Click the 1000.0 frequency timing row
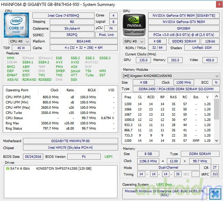This screenshot has width=223, height=201. (168, 120)
